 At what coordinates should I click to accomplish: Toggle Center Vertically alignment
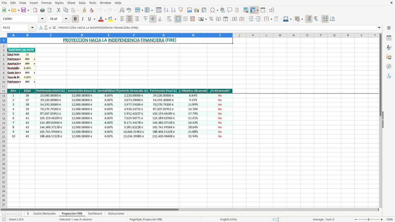pos(153,19)
